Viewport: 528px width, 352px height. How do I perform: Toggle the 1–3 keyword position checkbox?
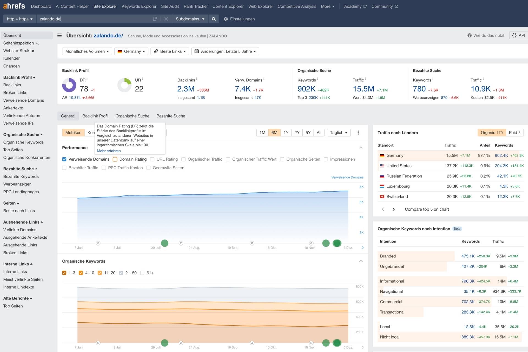(64, 273)
